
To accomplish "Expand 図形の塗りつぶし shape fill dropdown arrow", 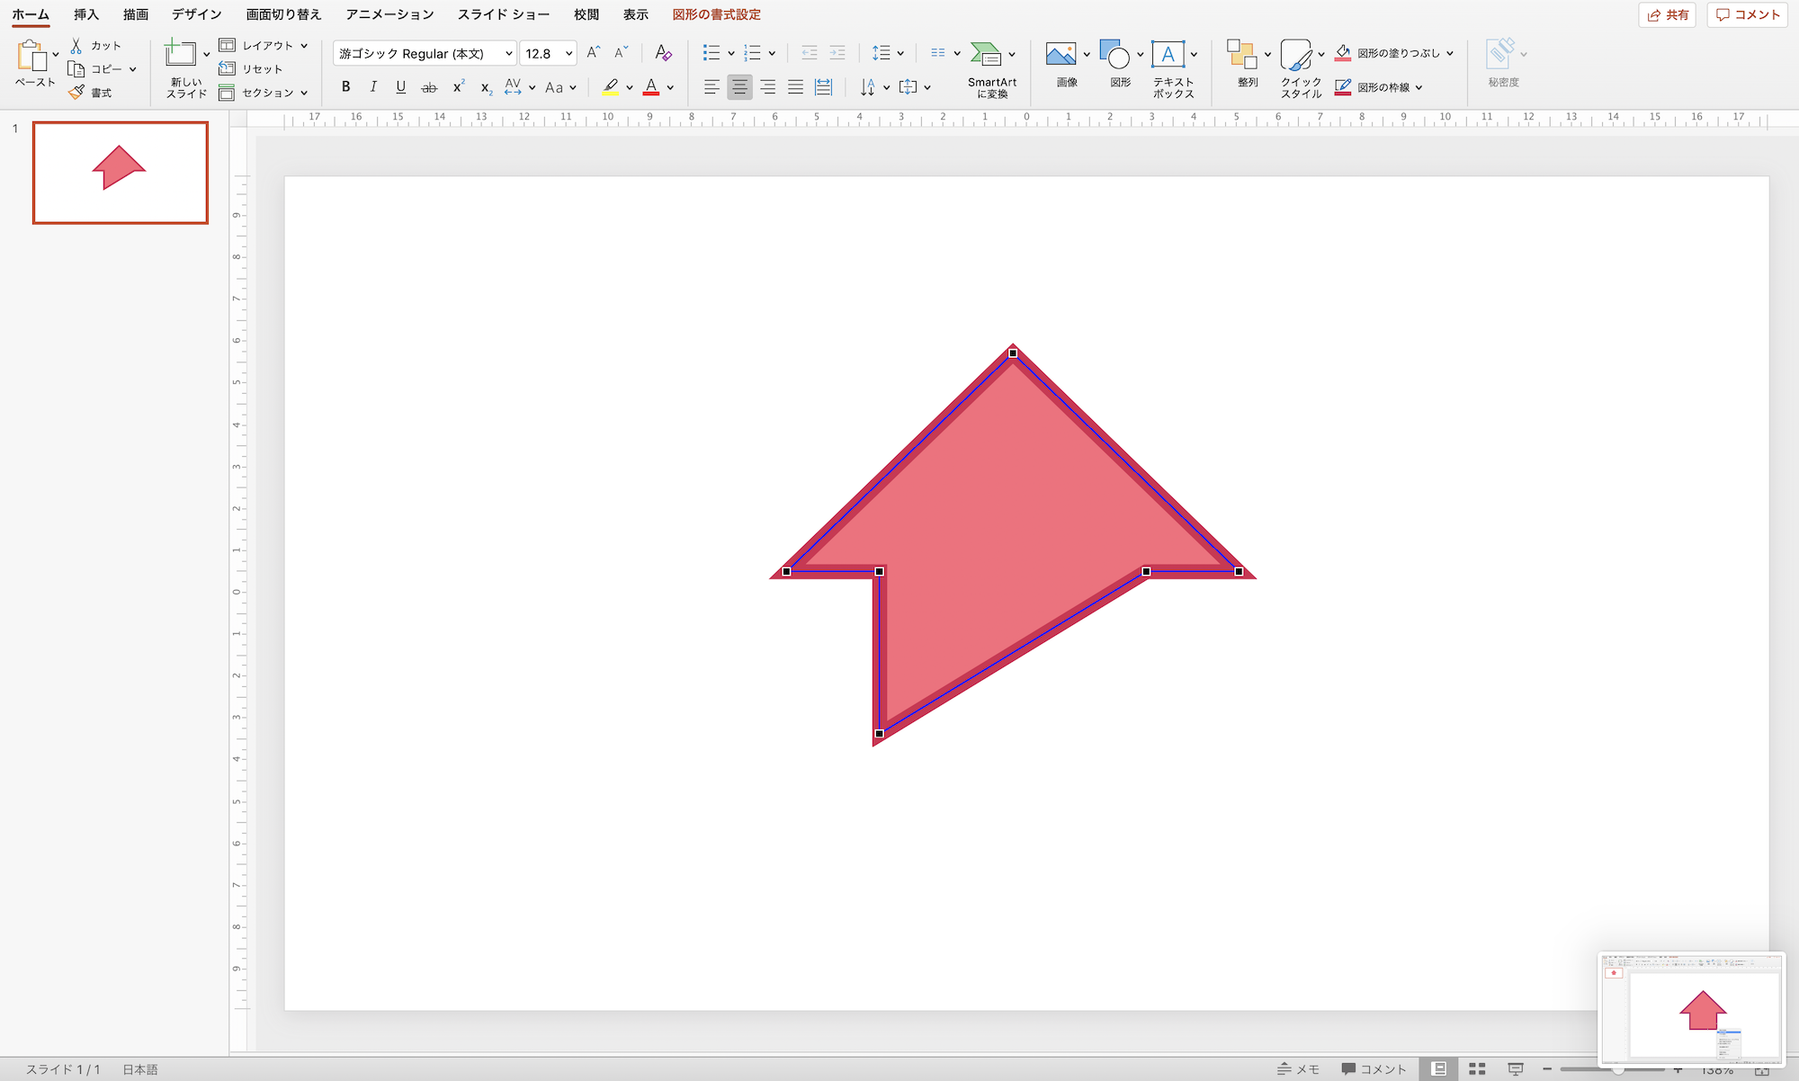I will point(1450,53).
